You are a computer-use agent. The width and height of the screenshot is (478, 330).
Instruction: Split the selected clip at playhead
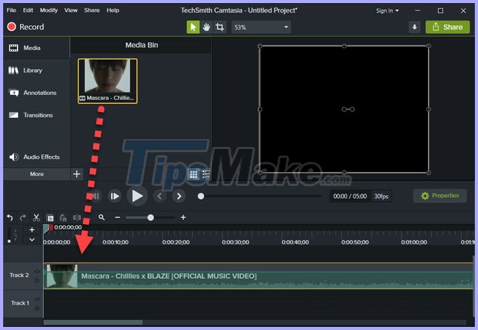pyautogui.click(x=77, y=218)
